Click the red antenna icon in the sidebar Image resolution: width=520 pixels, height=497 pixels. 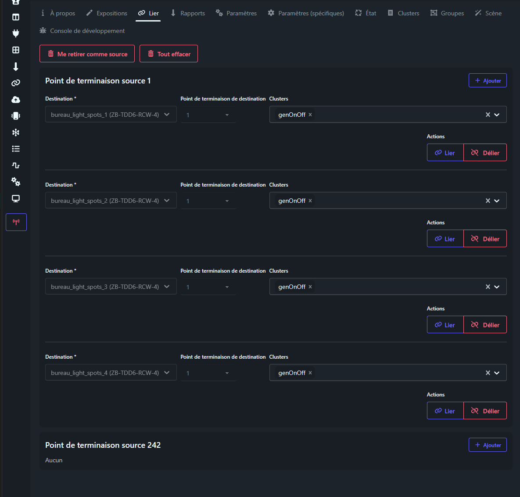pyautogui.click(x=16, y=222)
